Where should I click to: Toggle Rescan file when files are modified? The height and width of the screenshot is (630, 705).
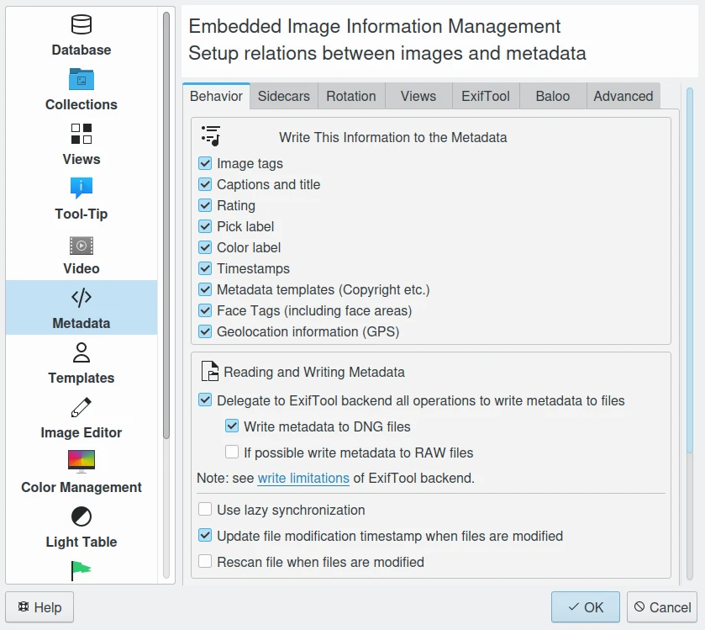205,562
